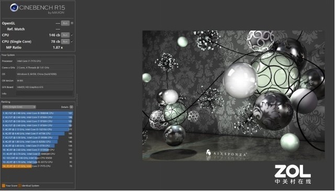
Task: Run the CPU Single Core benchmark
Action: tap(65, 41)
